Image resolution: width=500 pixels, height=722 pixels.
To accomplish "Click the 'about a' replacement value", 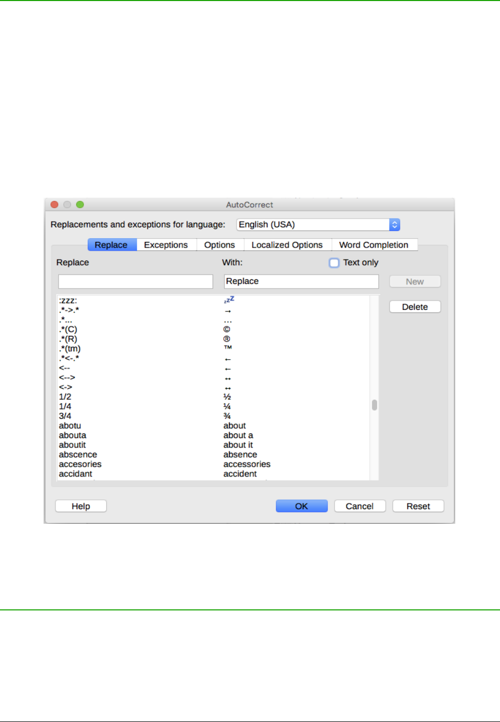I will coord(238,435).
